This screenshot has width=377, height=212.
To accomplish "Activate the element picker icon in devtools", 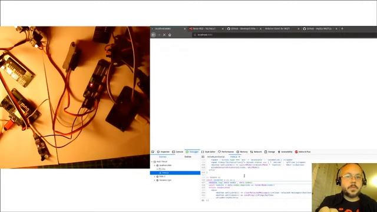I will click(x=153, y=152).
